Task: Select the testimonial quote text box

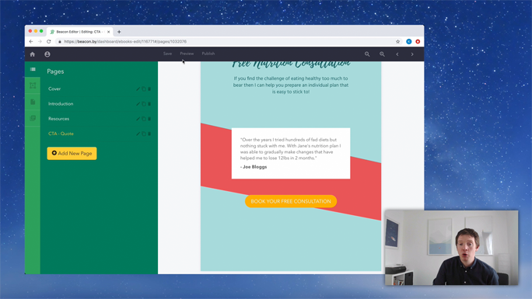Action: click(x=291, y=153)
